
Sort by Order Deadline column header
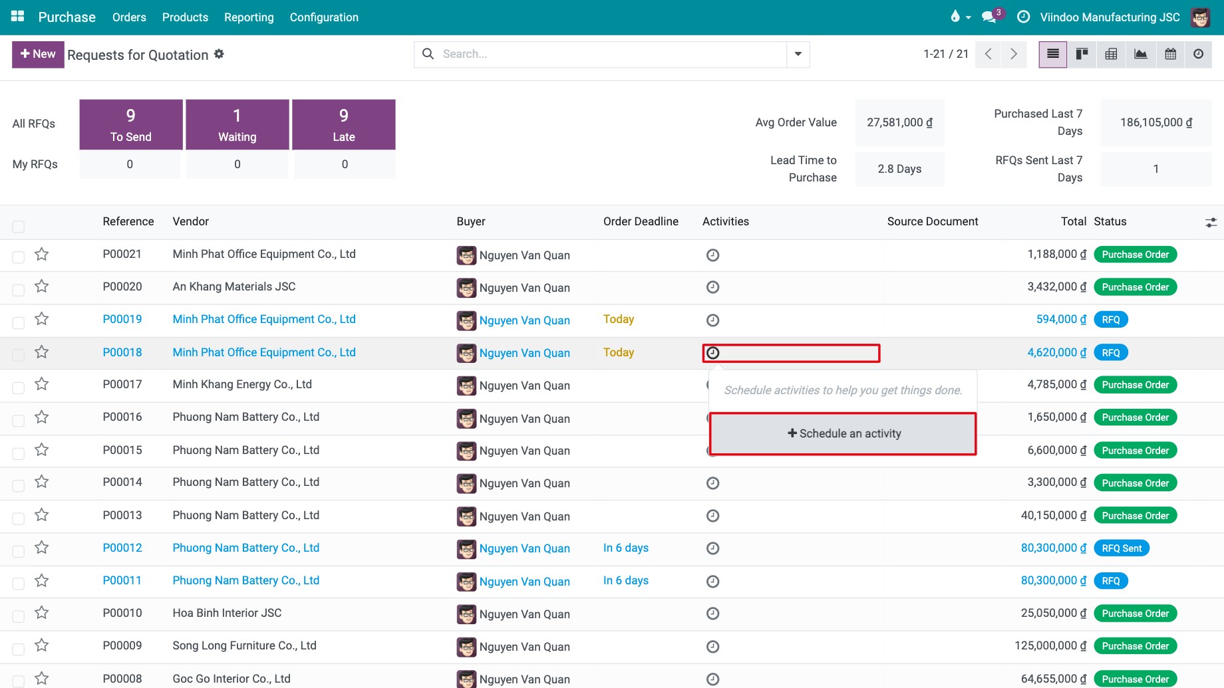[x=641, y=221]
